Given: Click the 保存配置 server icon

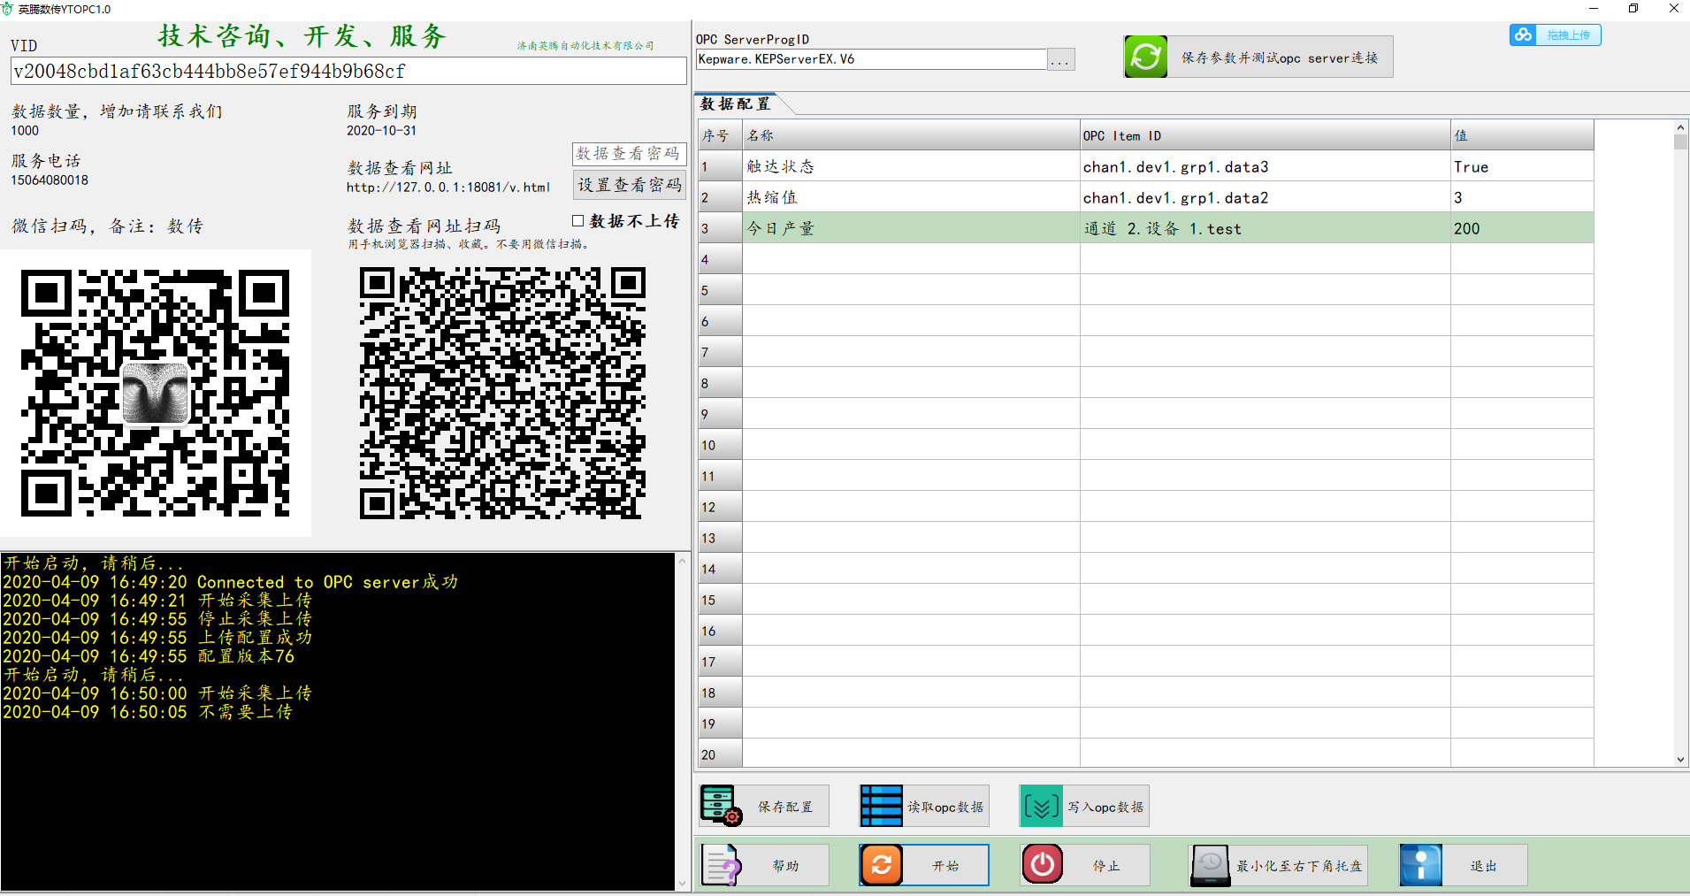Looking at the screenshot, I should coord(721,805).
